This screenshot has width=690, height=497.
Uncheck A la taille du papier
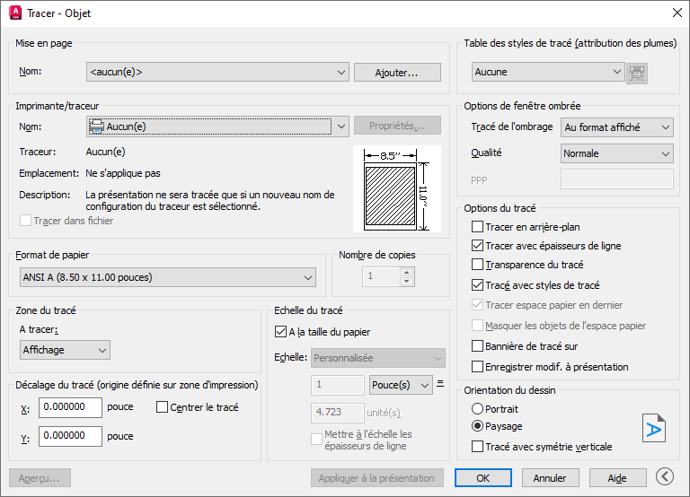[x=281, y=332]
